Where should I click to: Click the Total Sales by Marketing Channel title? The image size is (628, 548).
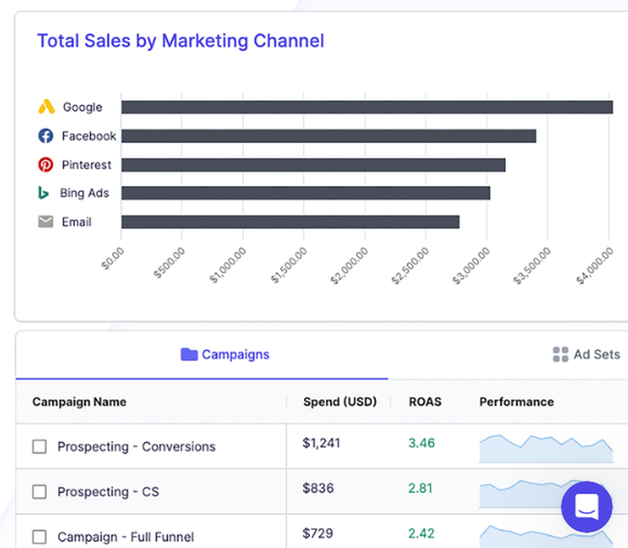coord(181,41)
